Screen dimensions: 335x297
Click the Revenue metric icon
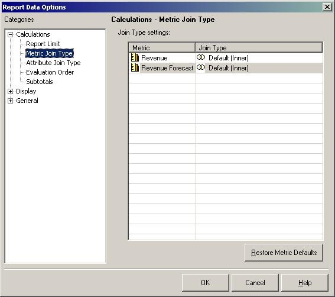[x=135, y=57]
